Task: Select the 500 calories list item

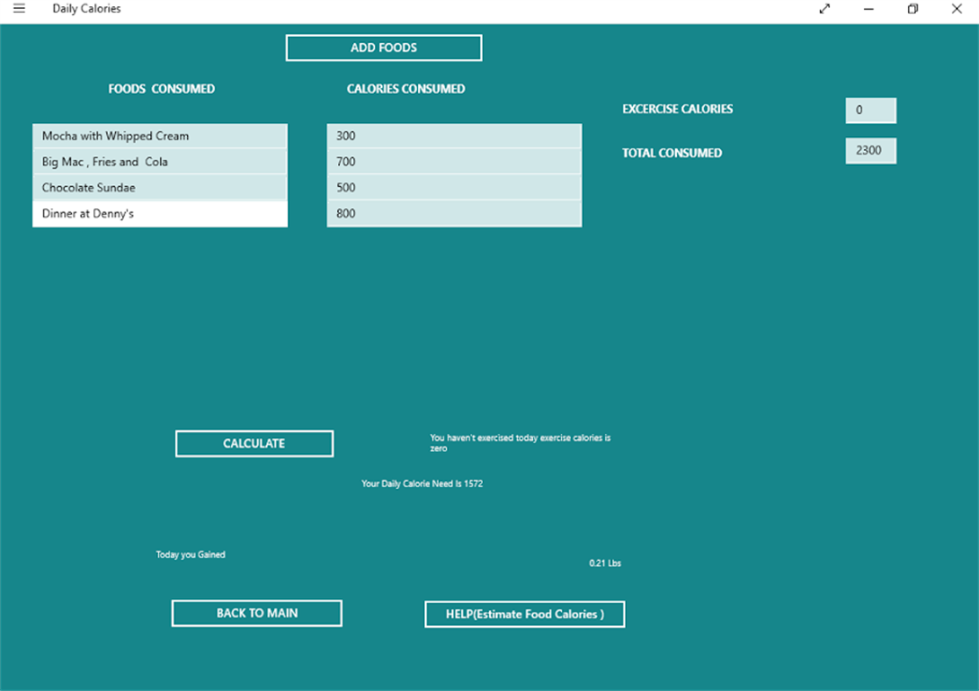Action: tap(454, 187)
